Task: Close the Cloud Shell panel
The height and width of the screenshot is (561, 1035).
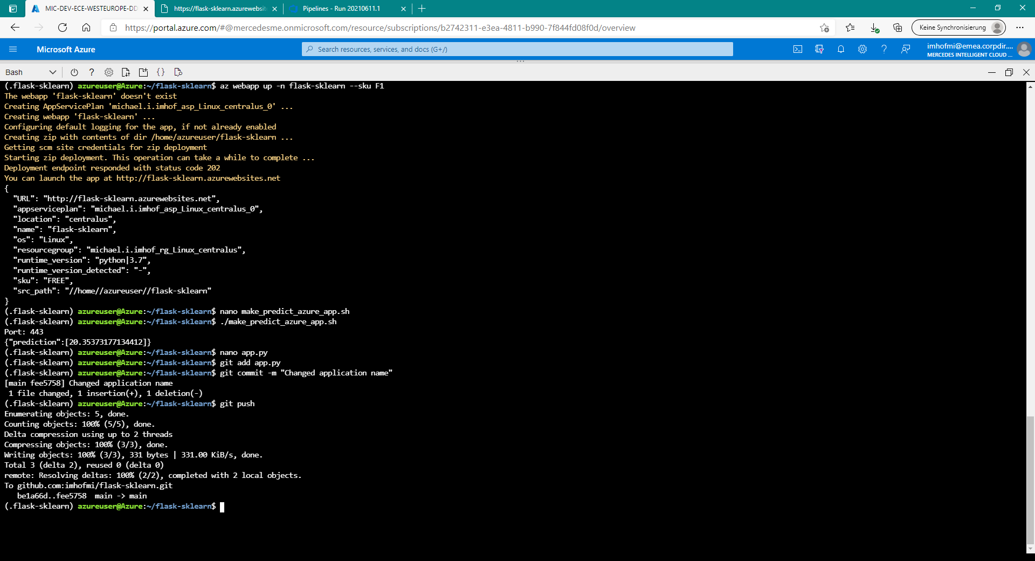Action: click(1026, 72)
